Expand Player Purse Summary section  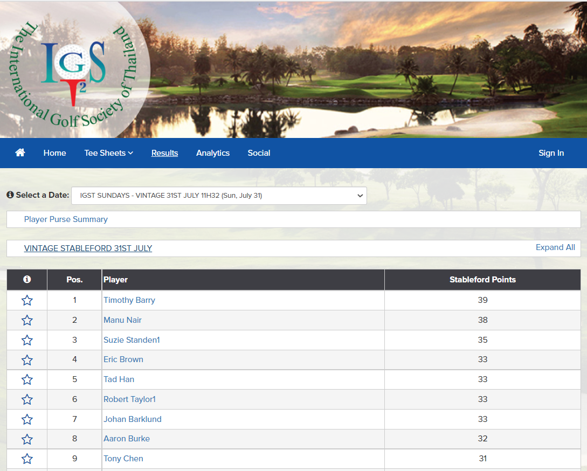click(x=66, y=219)
